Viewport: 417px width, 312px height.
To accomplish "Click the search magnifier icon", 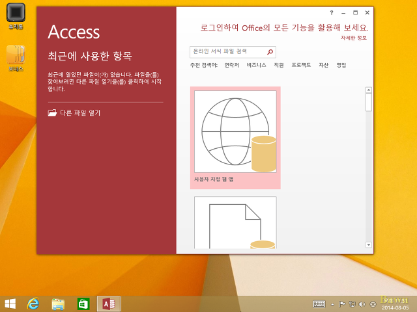I will [x=270, y=52].
